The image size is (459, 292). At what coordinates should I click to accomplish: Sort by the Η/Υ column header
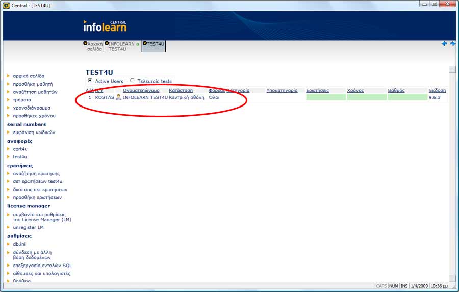pyautogui.click(x=99, y=90)
